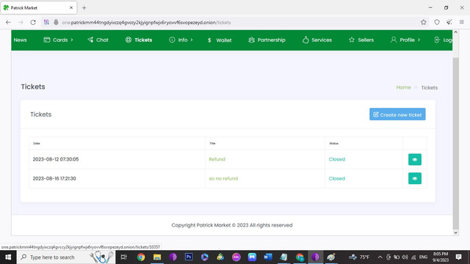Click the Partnership handshake icon
Viewport: 470px width, 264px height.
tap(251, 40)
